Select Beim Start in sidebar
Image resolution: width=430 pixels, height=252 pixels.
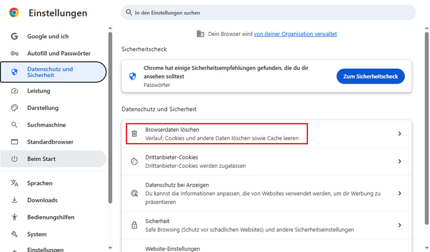click(x=53, y=159)
